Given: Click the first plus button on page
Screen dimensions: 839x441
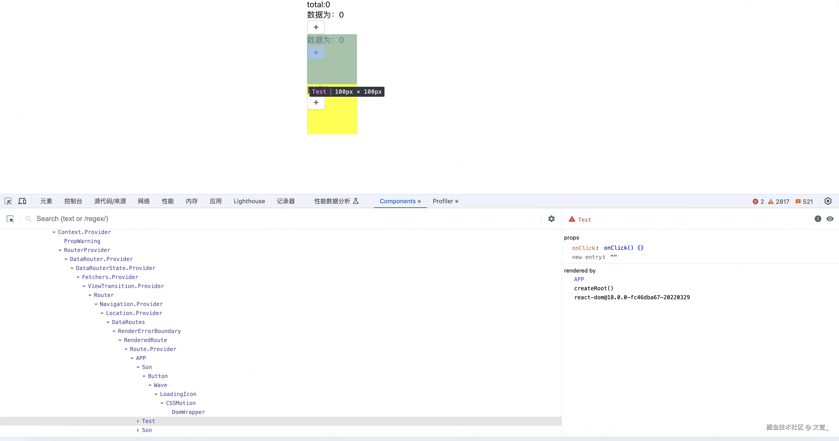Looking at the screenshot, I should pyautogui.click(x=315, y=27).
